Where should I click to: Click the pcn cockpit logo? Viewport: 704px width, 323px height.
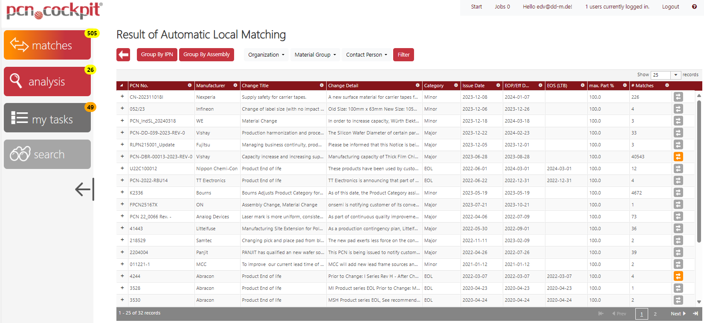(54, 11)
